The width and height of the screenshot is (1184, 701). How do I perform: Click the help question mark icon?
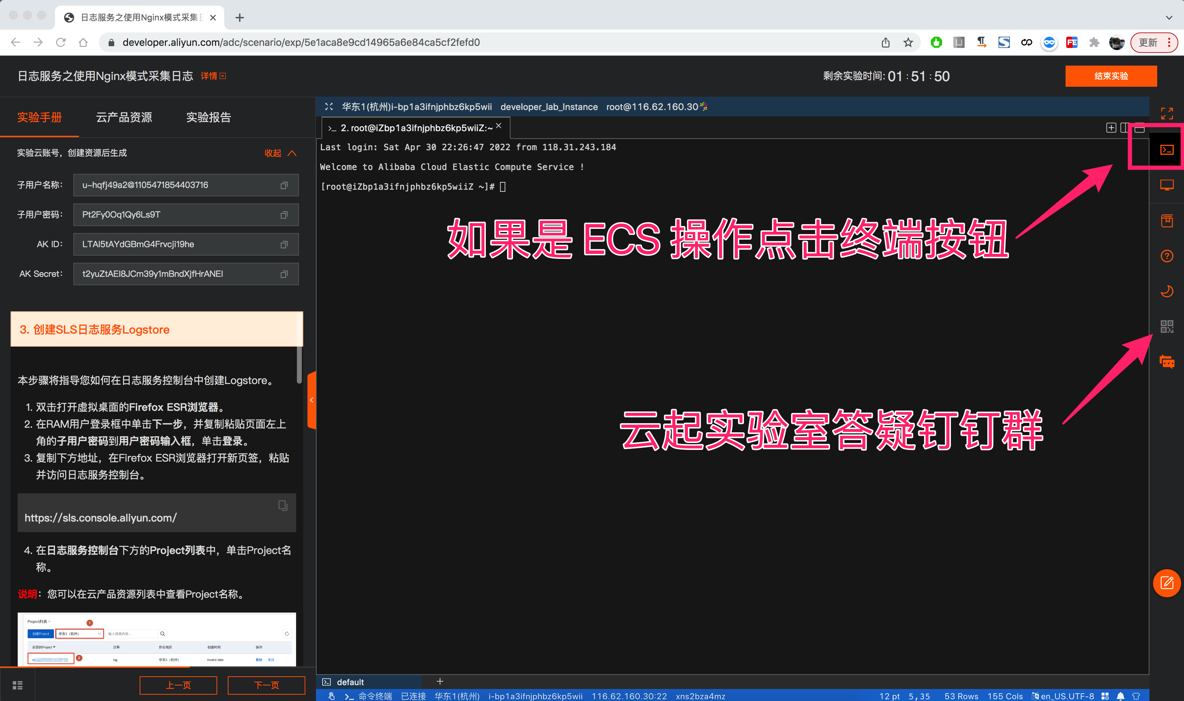1166,256
